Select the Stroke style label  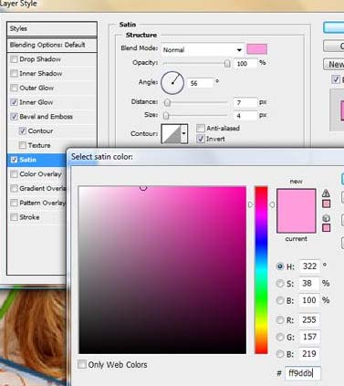[29, 217]
